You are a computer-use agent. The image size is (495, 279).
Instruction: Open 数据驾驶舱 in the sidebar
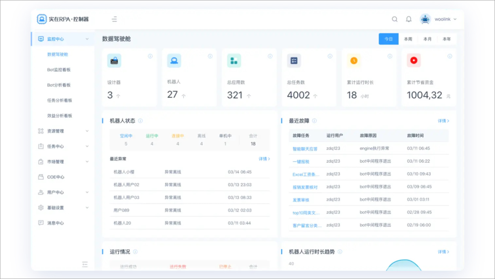(57, 54)
